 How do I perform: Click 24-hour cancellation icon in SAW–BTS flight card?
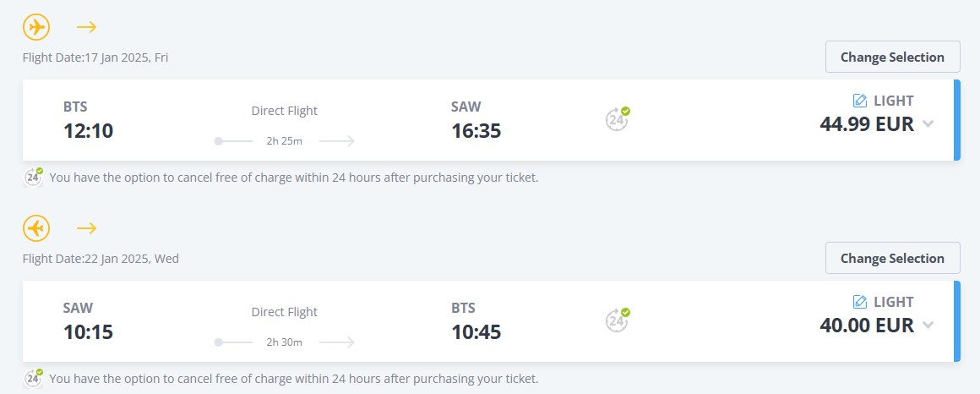click(x=618, y=320)
